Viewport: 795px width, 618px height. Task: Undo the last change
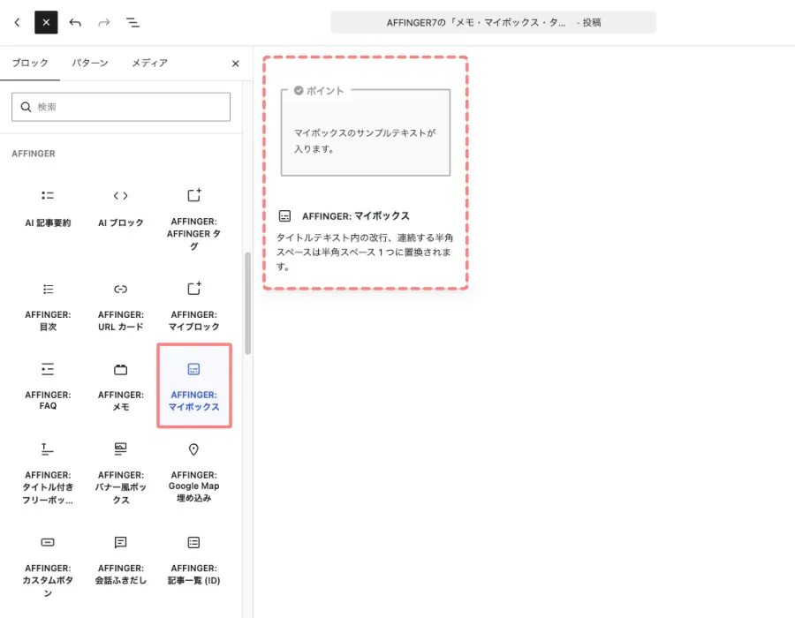(x=75, y=22)
